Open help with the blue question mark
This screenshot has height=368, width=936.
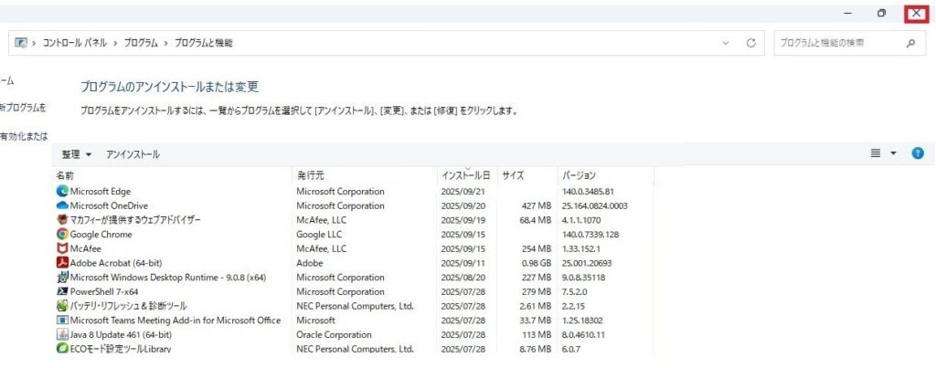pos(918,154)
